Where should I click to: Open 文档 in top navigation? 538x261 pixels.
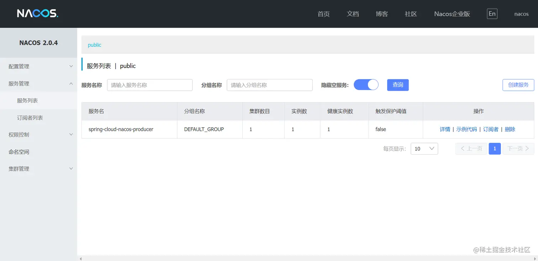pyautogui.click(x=353, y=14)
